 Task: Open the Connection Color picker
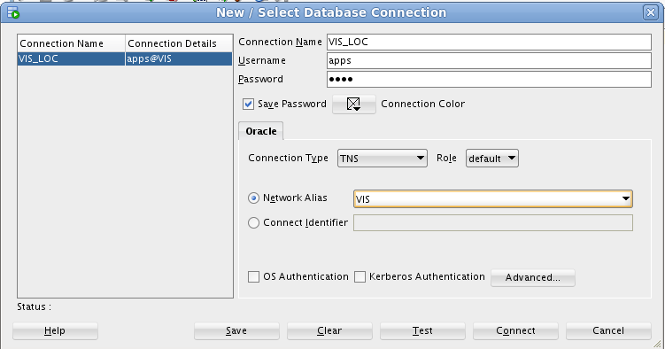(353, 104)
